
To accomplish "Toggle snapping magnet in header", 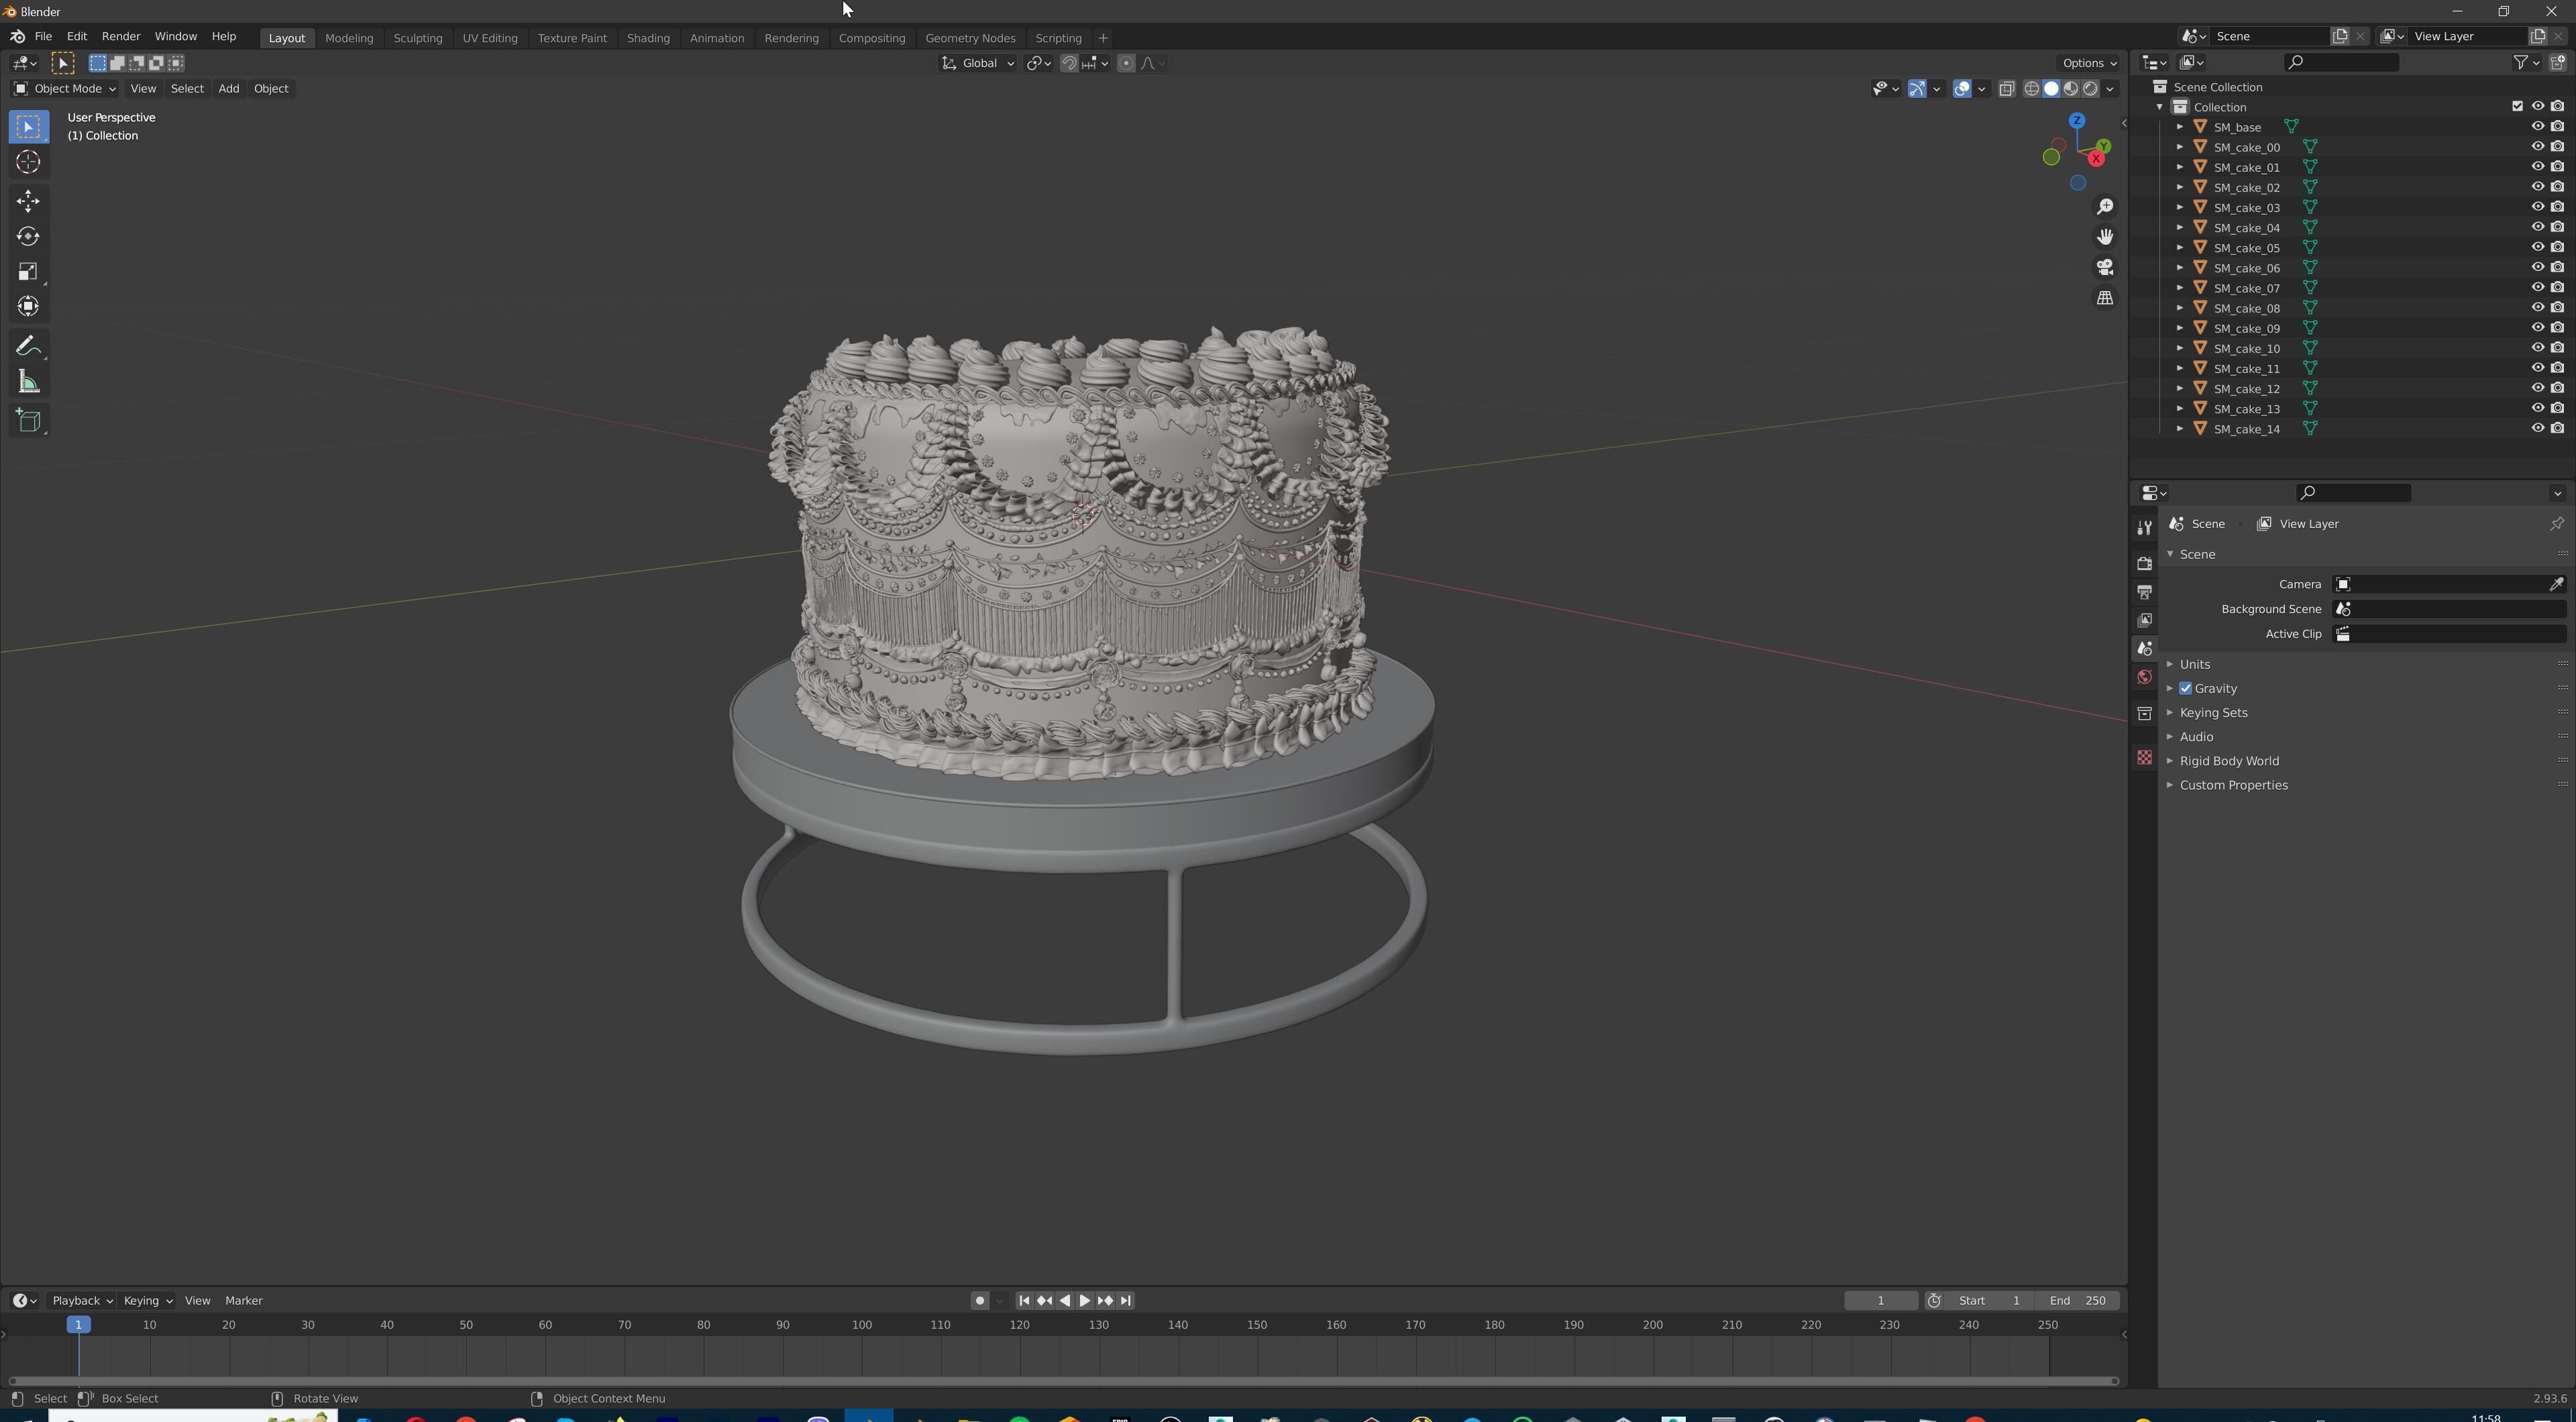I will 1069,63.
